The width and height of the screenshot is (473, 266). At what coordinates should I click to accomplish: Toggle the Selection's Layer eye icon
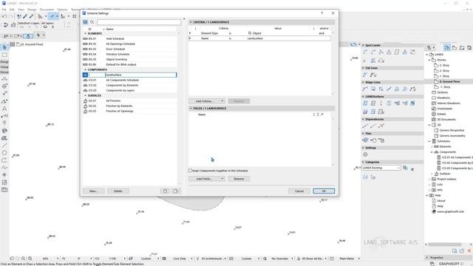pyautogui.click(x=21, y=27)
